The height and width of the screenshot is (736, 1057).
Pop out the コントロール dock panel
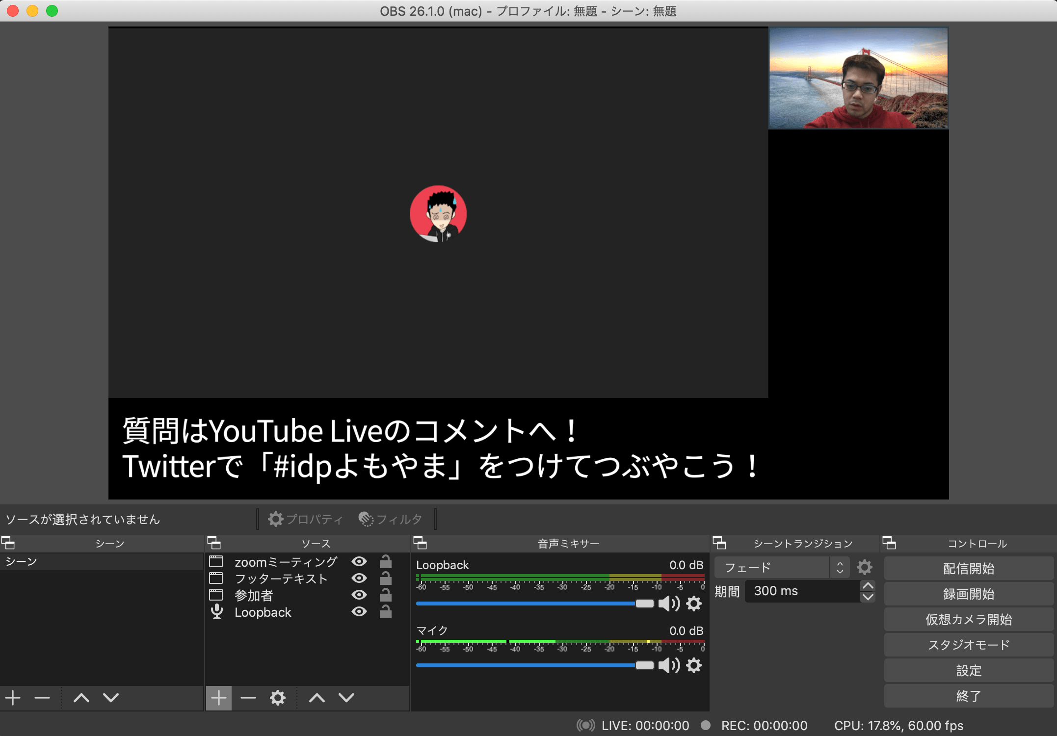(x=890, y=543)
